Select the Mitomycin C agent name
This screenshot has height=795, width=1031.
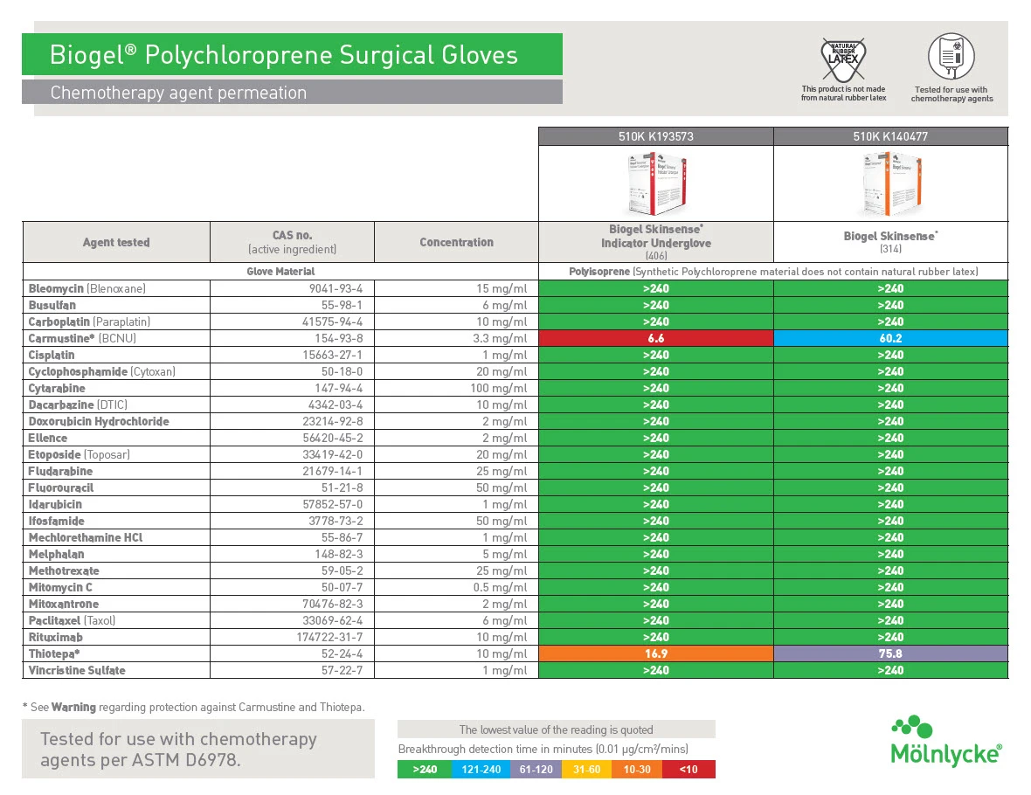coord(60,587)
